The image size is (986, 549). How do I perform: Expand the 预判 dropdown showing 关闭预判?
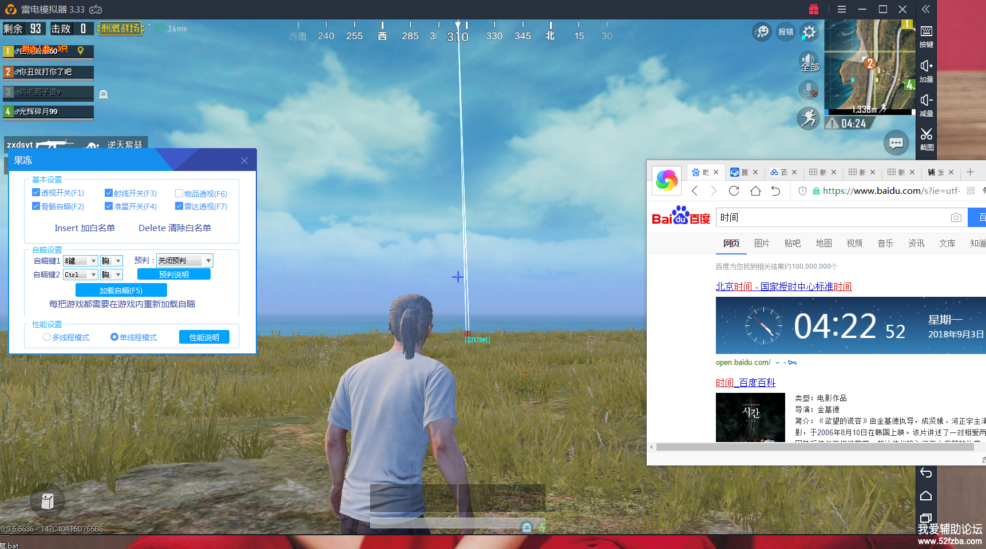208,261
